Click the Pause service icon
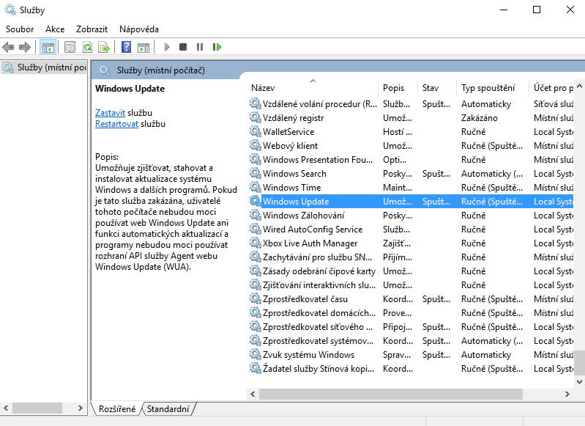585x426 pixels. [x=200, y=47]
